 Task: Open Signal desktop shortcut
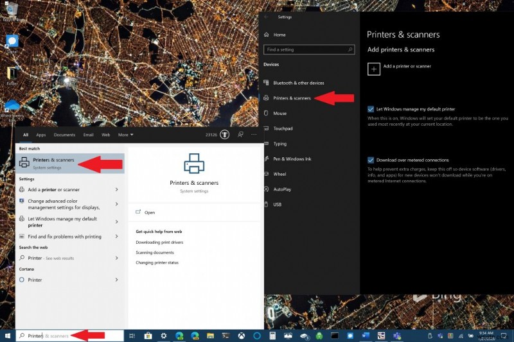click(x=12, y=44)
